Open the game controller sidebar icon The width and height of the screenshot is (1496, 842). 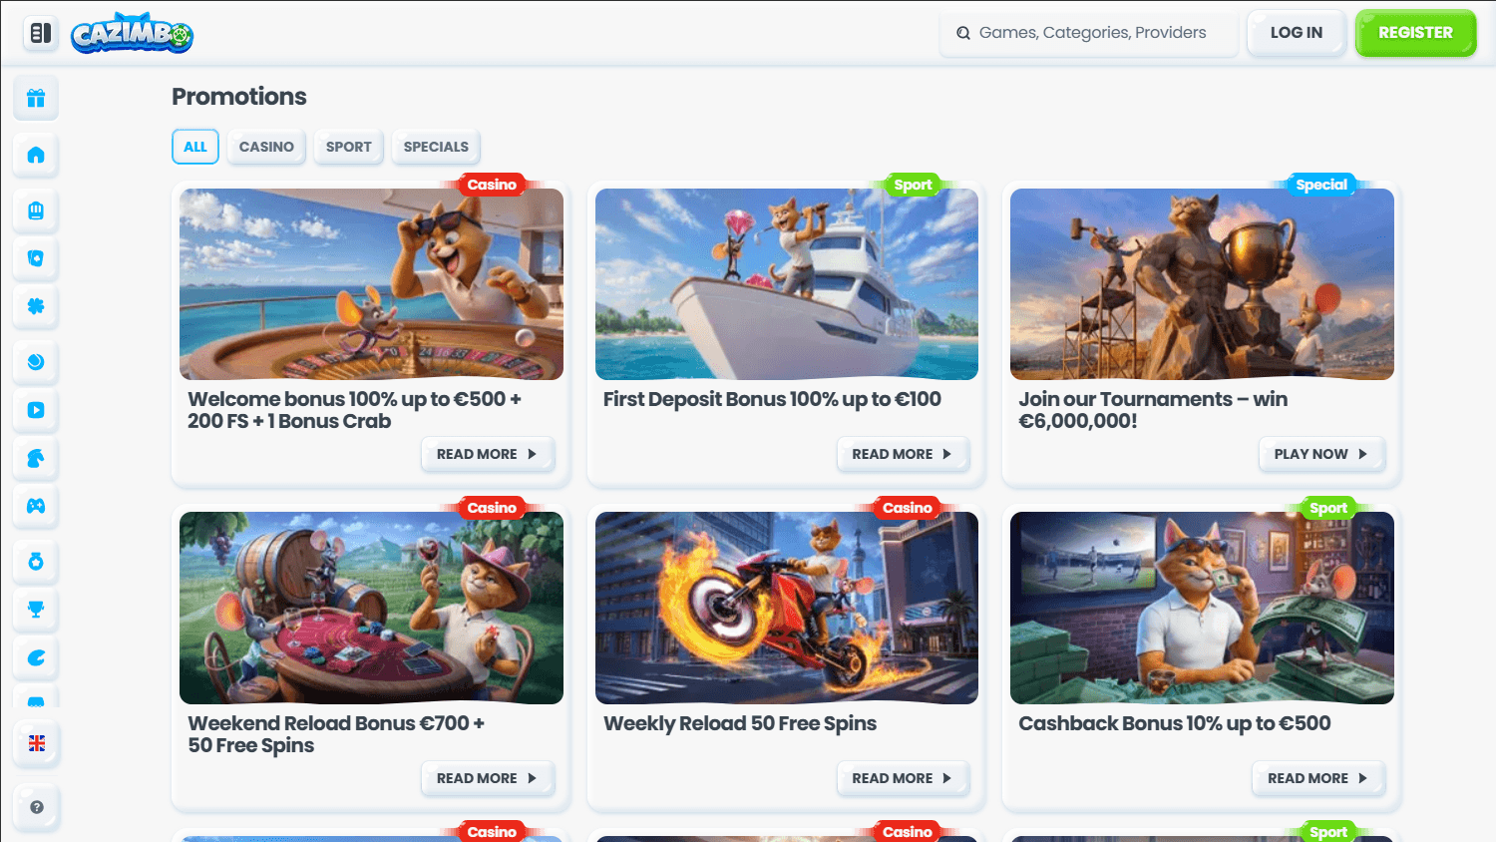[x=36, y=506]
